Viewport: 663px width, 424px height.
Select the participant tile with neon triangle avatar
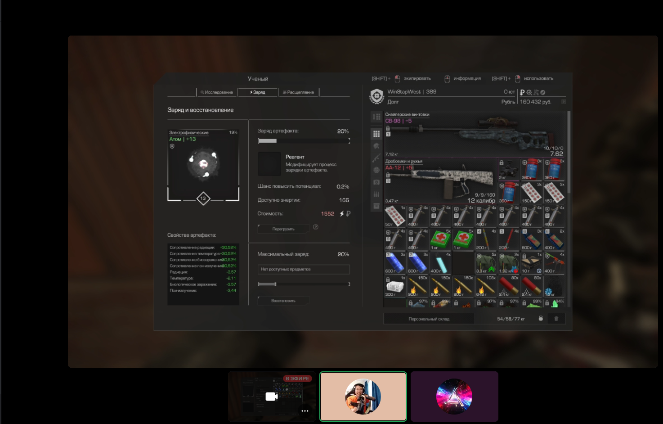click(x=454, y=396)
